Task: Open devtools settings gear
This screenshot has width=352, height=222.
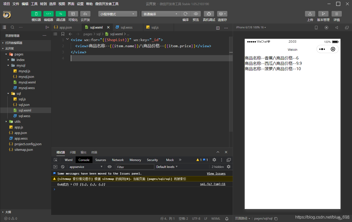Action: click(214, 160)
